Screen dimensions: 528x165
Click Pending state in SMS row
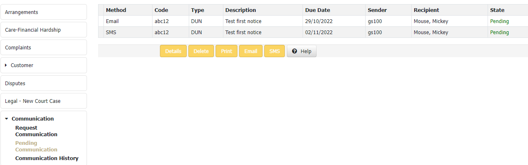(499, 32)
